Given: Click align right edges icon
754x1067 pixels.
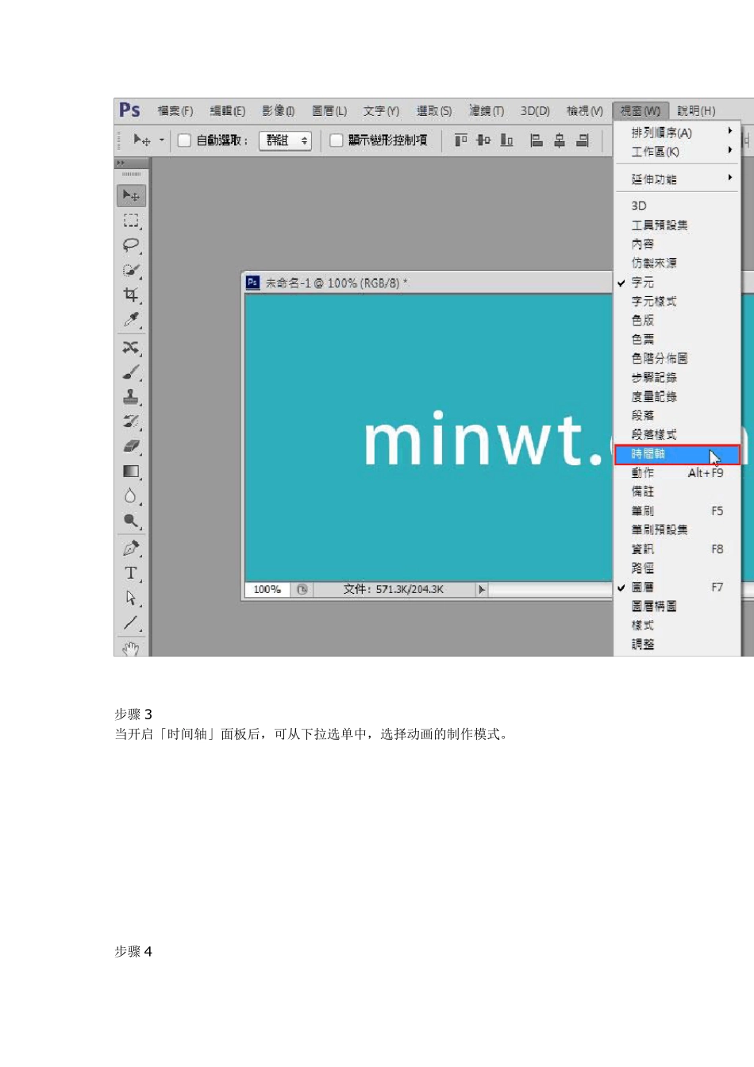Looking at the screenshot, I should click(583, 141).
